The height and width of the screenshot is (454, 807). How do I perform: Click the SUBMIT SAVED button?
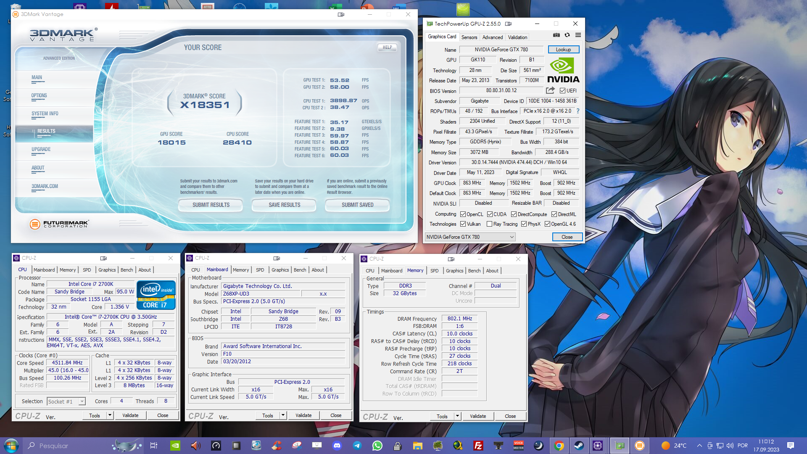[x=357, y=205]
